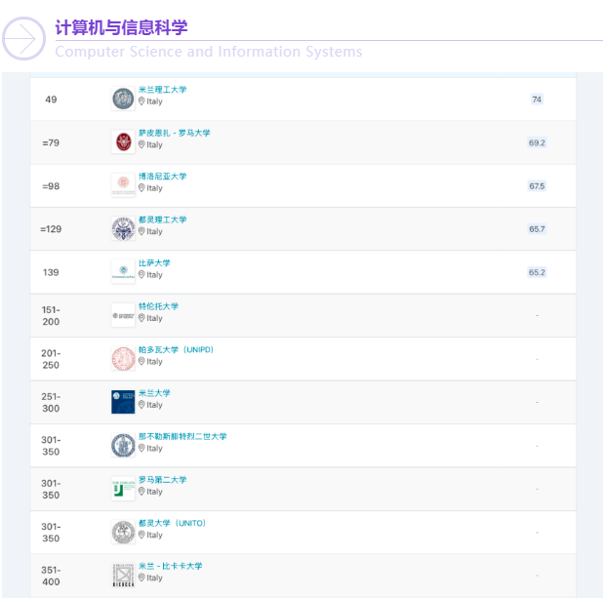Click the 帕多瓦大学 red seal logo
This screenshot has width=605, height=598.
(123, 359)
